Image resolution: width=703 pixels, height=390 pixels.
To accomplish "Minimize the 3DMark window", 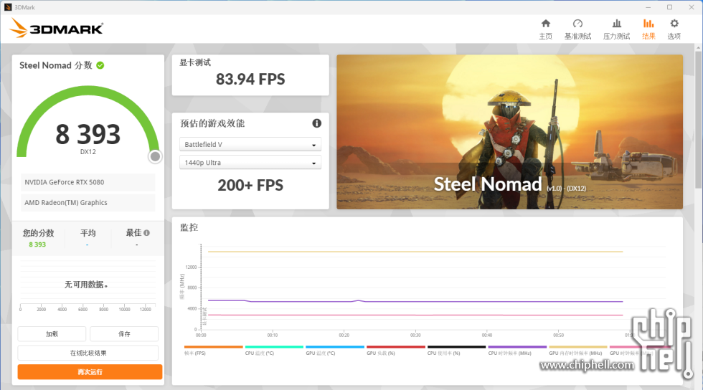I will pos(648,7).
